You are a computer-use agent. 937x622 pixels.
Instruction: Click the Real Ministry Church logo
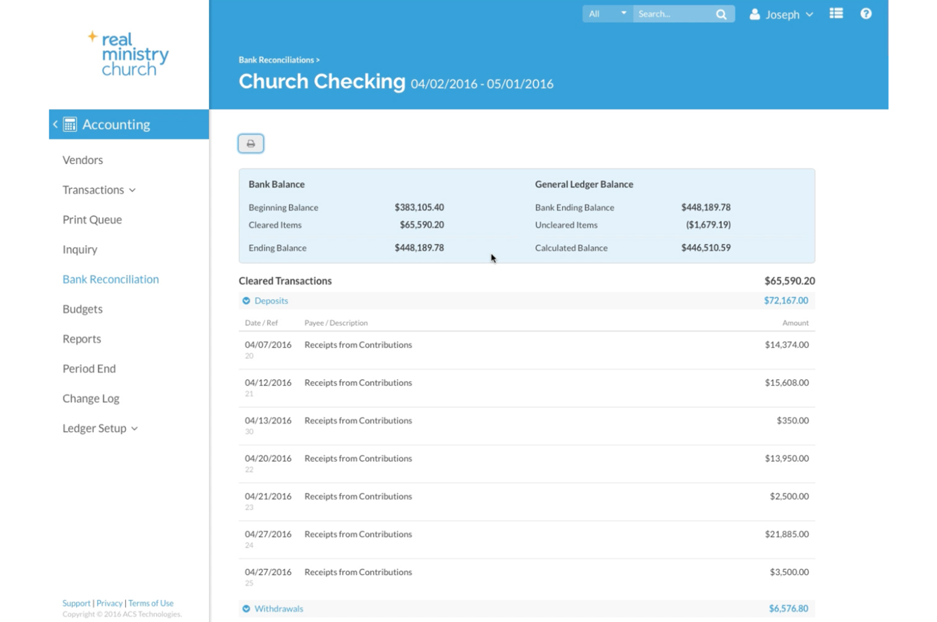(x=129, y=54)
